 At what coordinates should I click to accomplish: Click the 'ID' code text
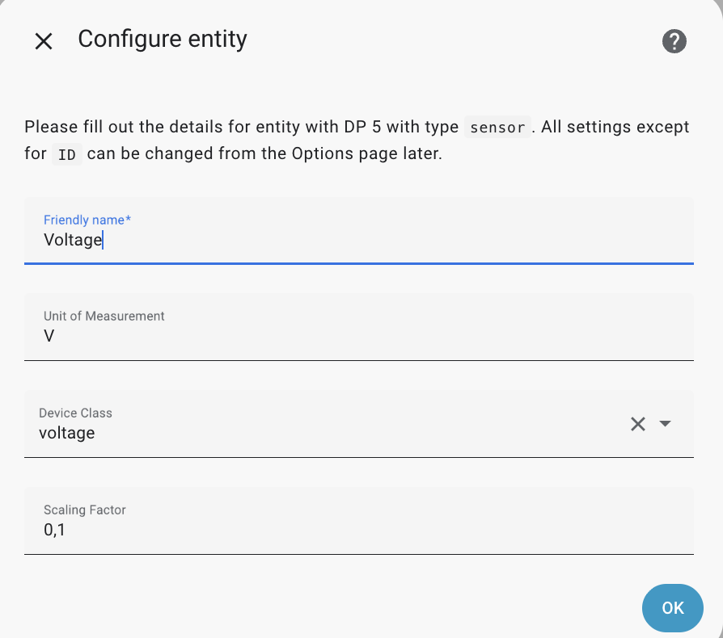click(x=67, y=154)
